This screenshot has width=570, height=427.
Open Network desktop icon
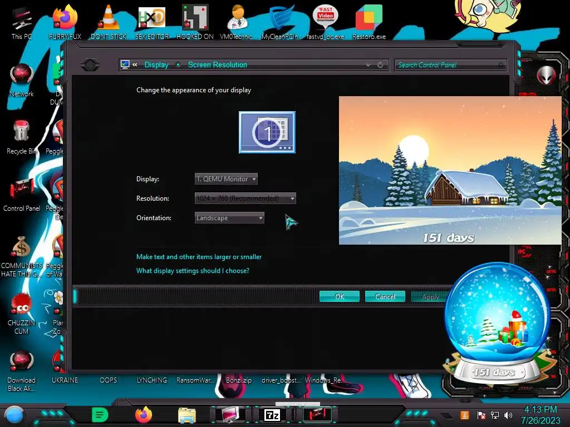22,80
